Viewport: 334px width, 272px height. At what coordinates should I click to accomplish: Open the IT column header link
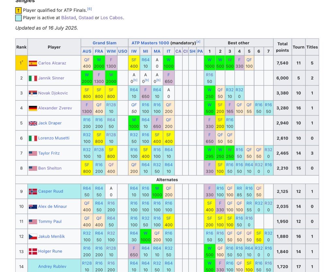click(169, 51)
